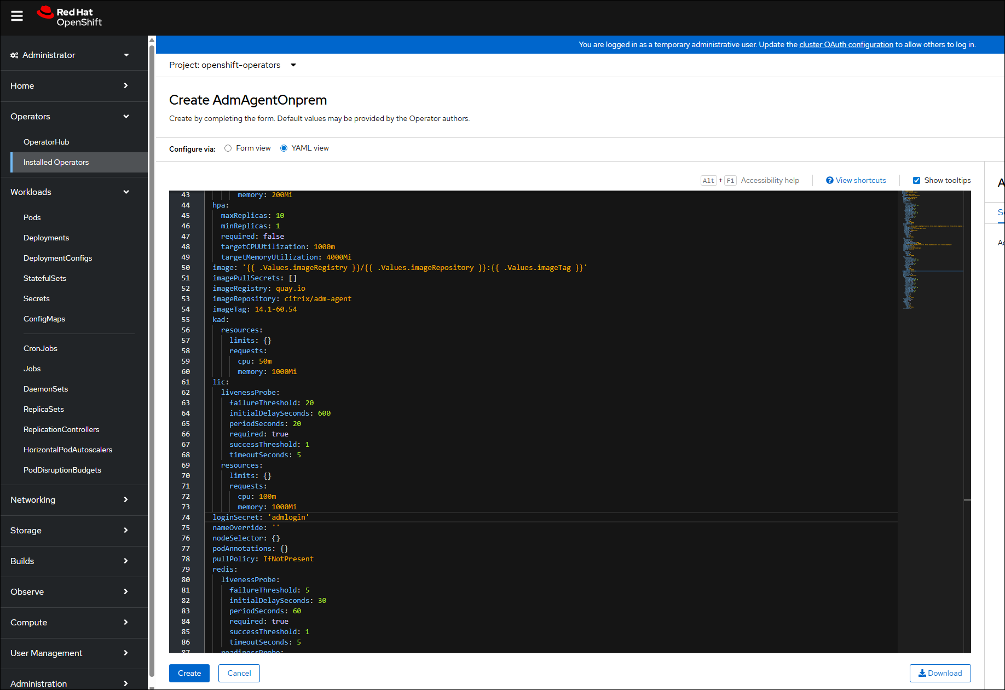Select the YAML view radio button
Viewport: 1005px width, 690px height.
284,148
